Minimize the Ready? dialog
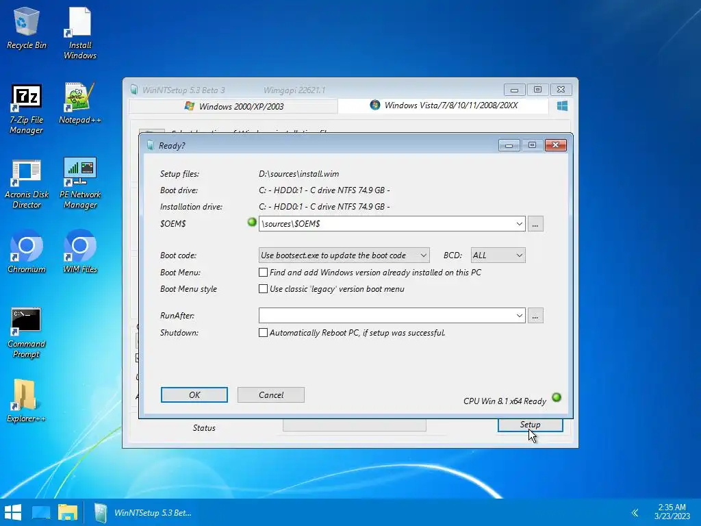The image size is (701, 526). point(509,145)
